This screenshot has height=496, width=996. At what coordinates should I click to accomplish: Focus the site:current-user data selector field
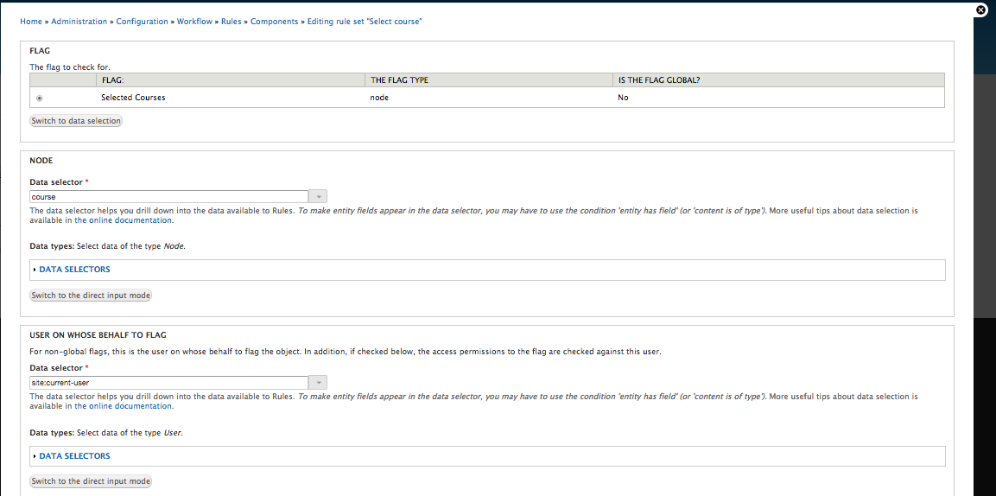[168, 383]
